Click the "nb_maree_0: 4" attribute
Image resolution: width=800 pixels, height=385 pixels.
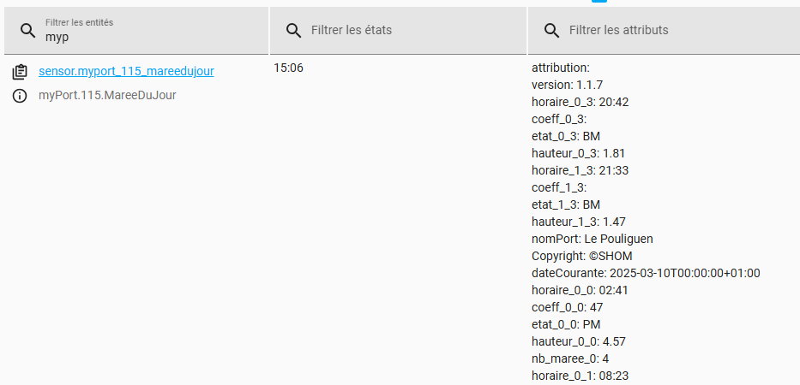pos(570,358)
